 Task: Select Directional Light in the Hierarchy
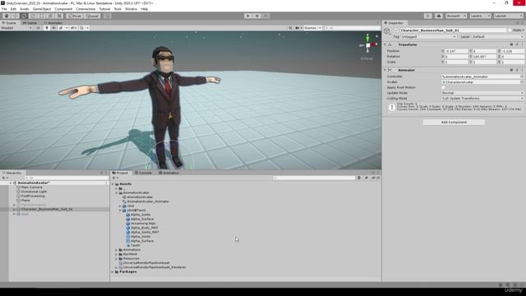point(34,192)
